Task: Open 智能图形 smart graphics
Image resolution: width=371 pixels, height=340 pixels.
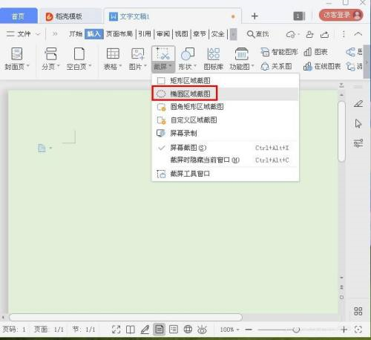Action: [279, 52]
